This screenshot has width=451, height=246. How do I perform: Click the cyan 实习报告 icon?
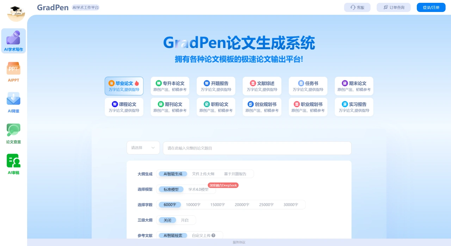[345, 104]
